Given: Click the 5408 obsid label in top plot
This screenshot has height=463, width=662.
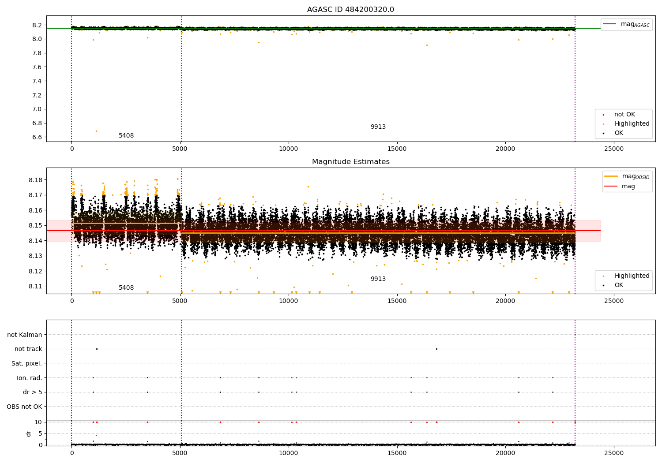Looking at the screenshot, I should pos(126,136).
